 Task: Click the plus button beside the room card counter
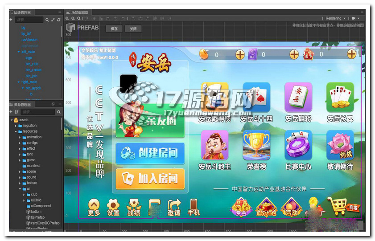click(351, 54)
